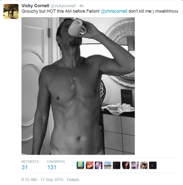This screenshot has width=183, height=185.
Task: Open the tweet author's profile picture
Action: click(11, 11)
